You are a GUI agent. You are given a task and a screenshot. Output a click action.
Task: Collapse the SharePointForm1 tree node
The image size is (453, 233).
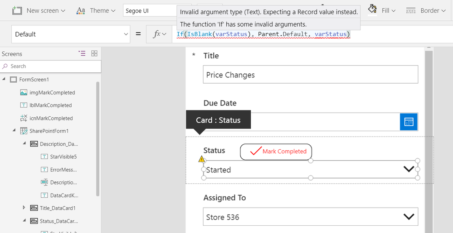coord(14,131)
